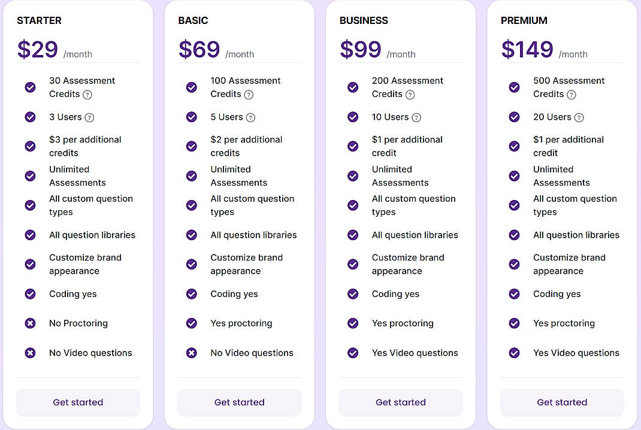
Task: Select the checkmark next to Unlimited Assessments in Premium
Action: point(514,175)
